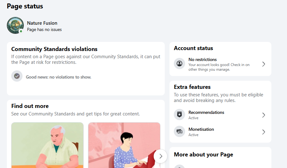Image resolution: width=287 pixels, height=168 pixels.
Task: Click the Page has no issues status text
Action: pyautogui.click(x=44, y=29)
